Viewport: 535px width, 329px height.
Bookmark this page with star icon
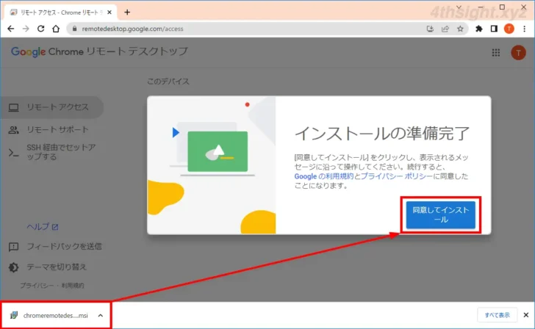(460, 29)
